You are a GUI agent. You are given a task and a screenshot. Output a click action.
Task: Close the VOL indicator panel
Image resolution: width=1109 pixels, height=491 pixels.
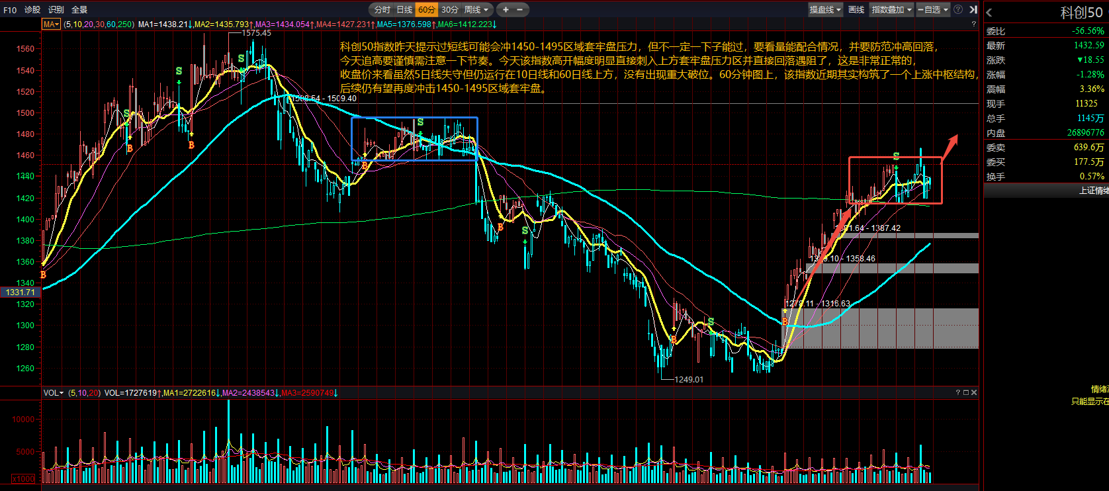[x=973, y=392]
